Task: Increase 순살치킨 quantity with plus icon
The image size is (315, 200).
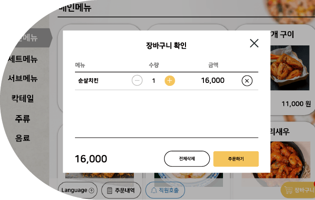Action: tap(170, 80)
